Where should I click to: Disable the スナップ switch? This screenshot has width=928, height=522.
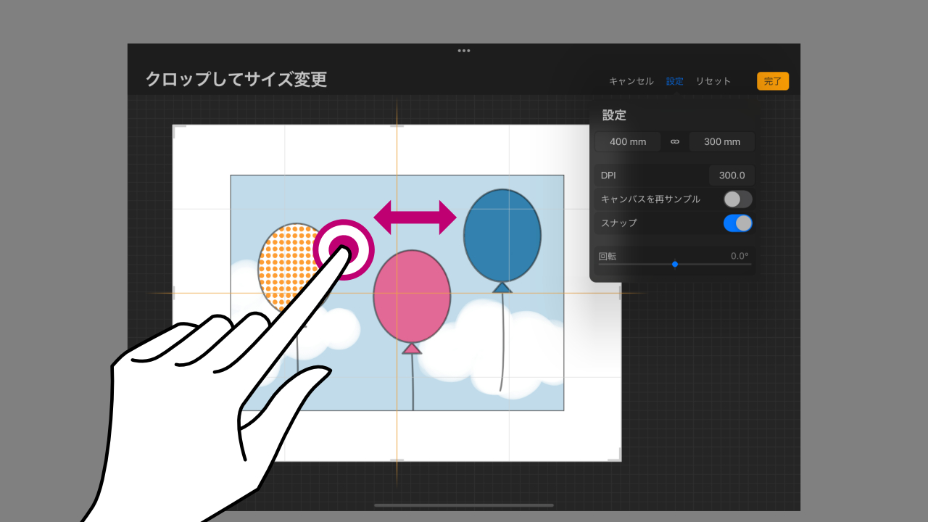(x=738, y=223)
